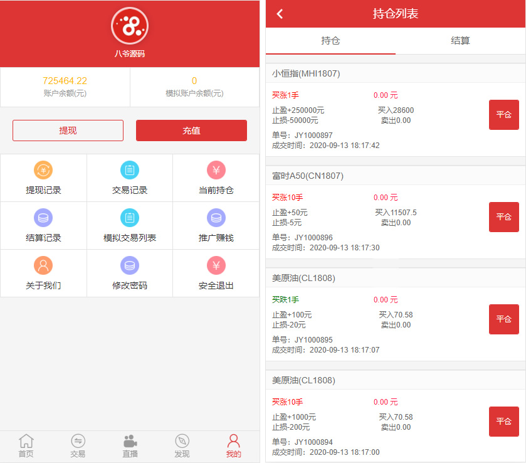Image resolution: width=526 pixels, height=463 pixels.
Task: Go back using the header arrow
Action: pyautogui.click(x=280, y=14)
